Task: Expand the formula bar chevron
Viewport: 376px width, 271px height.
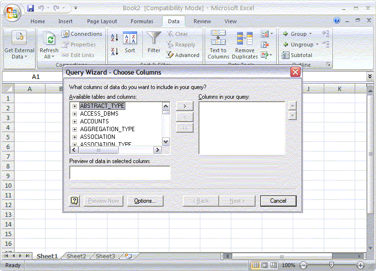Action: tap(370, 76)
